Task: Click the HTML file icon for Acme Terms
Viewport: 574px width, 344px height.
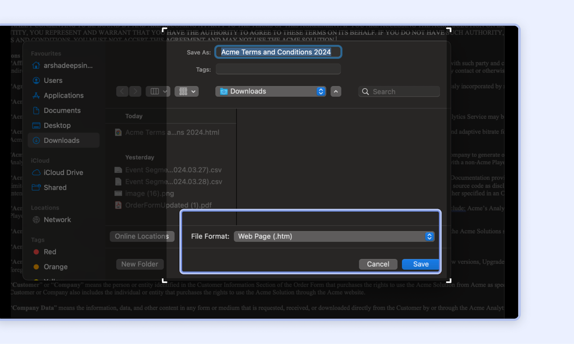Action: pyautogui.click(x=118, y=133)
